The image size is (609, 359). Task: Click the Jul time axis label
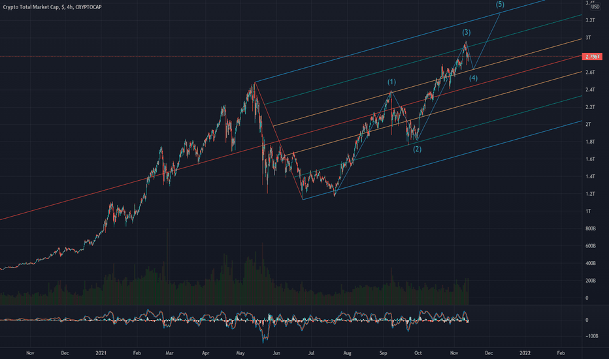[x=311, y=353]
